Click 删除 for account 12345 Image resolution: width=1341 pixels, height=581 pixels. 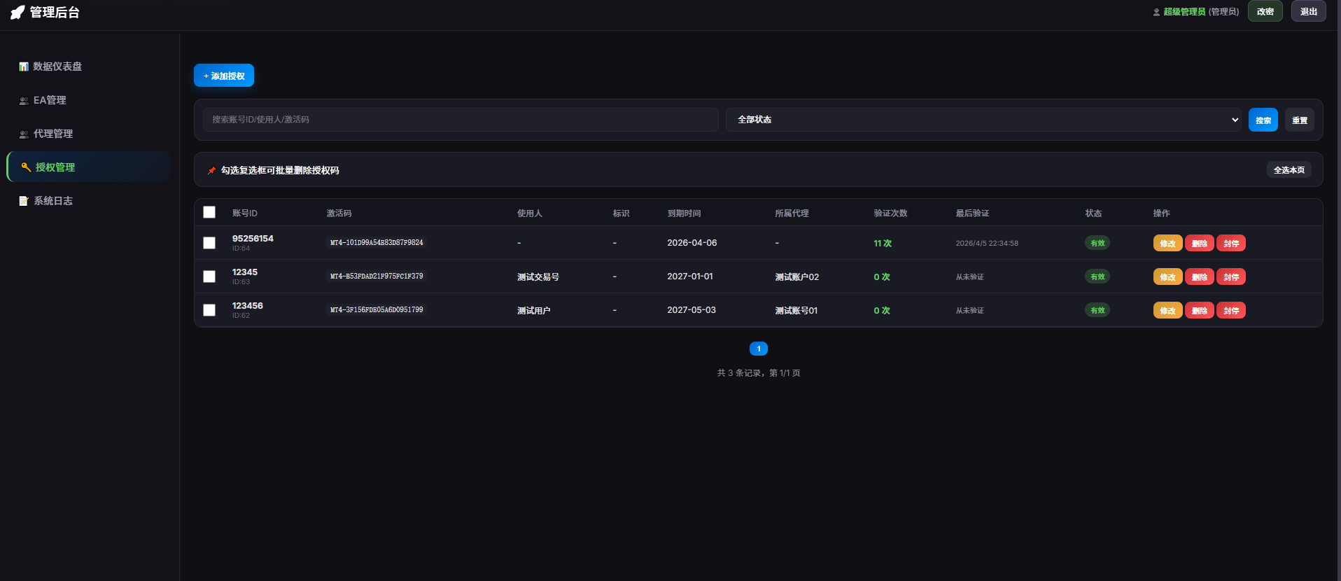[1199, 277]
